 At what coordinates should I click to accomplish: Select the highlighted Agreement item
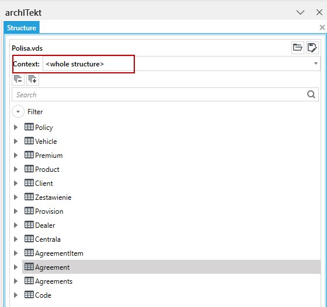click(x=172, y=267)
